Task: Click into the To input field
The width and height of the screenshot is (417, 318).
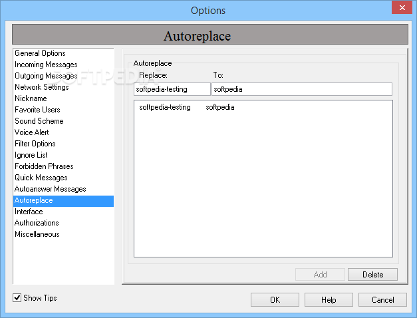Action: [x=302, y=89]
